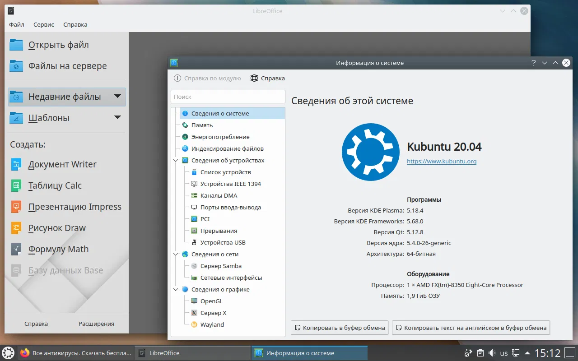Click the lifebuoy Справка icon
The height and width of the screenshot is (361, 578).
click(254, 78)
